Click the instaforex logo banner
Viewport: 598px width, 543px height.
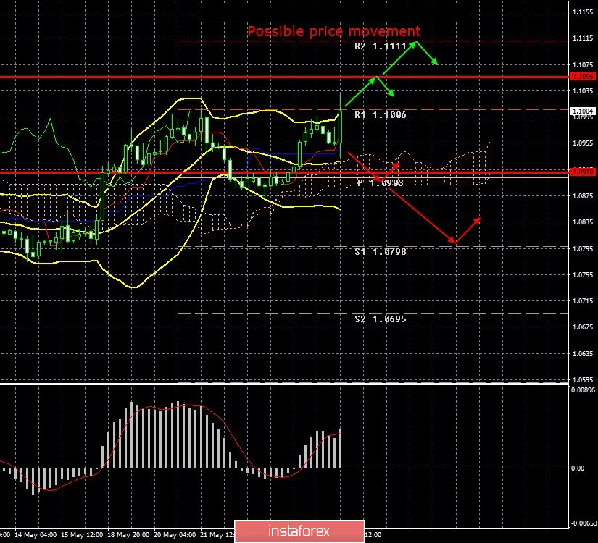[x=299, y=530]
